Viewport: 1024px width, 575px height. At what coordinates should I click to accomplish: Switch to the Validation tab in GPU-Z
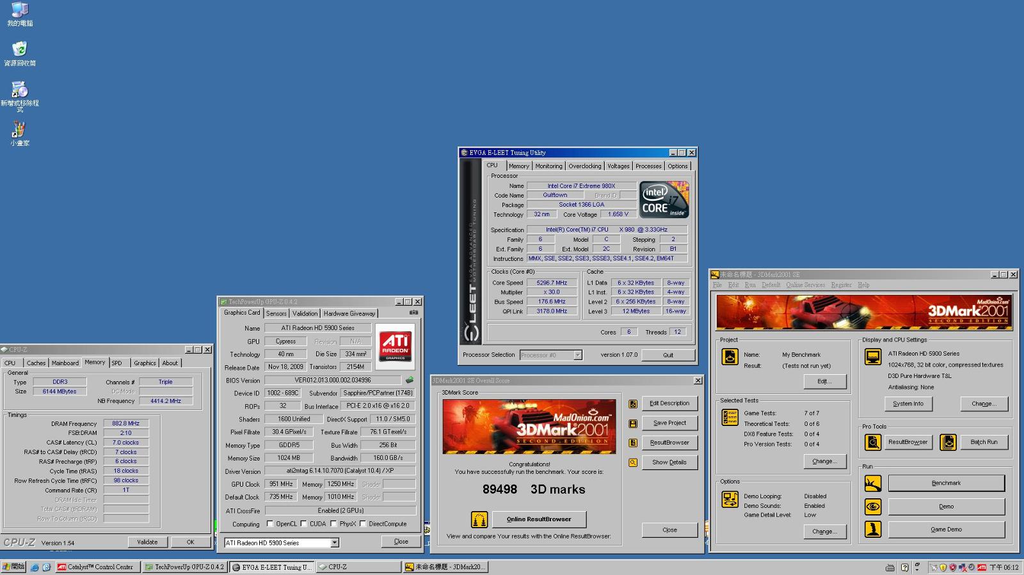point(305,313)
